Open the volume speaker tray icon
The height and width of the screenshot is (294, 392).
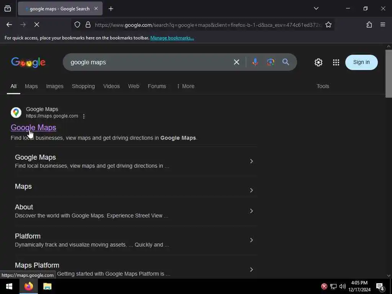[343, 286]
